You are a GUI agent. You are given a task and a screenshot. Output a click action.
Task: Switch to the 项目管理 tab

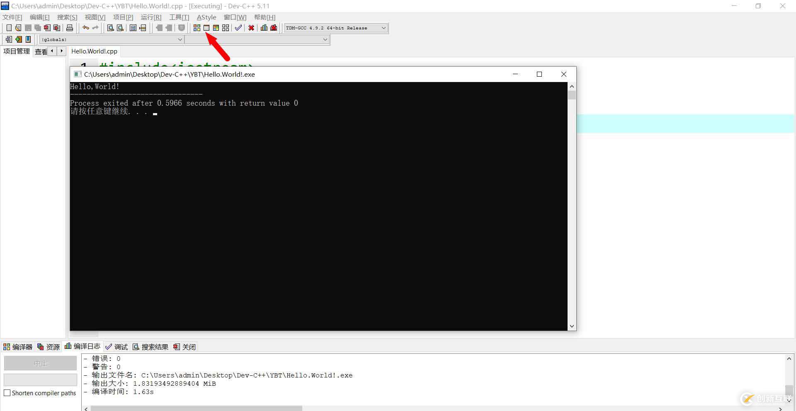pyautogui.click(x=17, y=51)
